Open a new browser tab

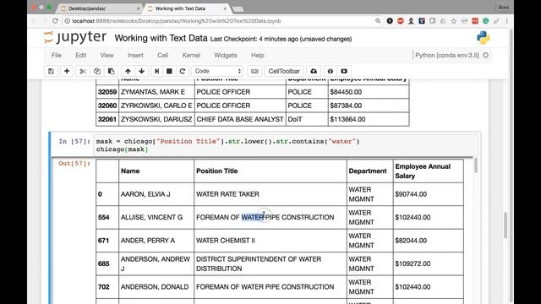238,9
